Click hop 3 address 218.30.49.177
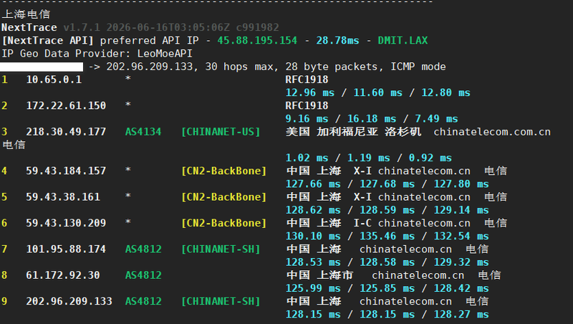Screen dimensions: 573x324 click(66, 132)
